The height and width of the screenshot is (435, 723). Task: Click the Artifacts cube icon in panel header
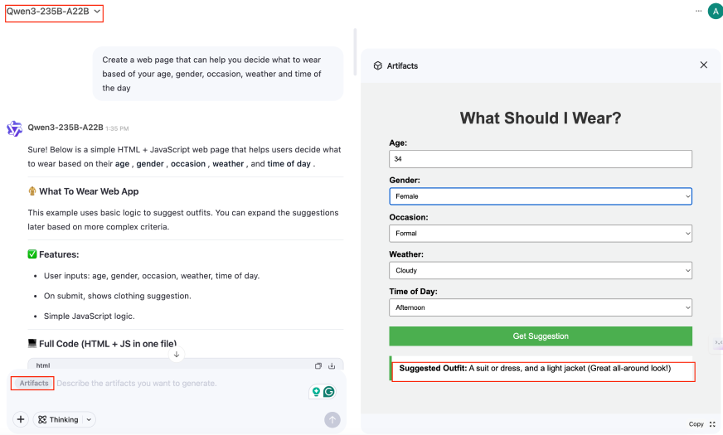(377, 65)
